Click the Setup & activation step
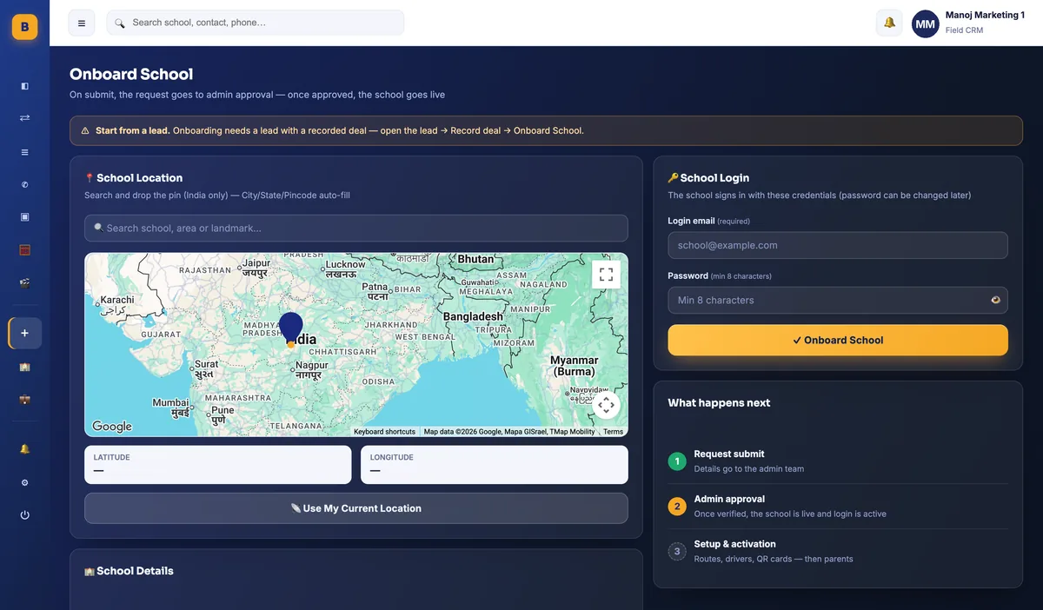Viewport: 1043px width, 610px height. tap(838, 551)
